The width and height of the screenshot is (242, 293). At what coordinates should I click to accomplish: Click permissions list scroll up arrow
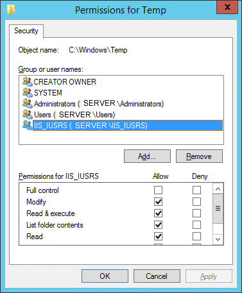218,188
